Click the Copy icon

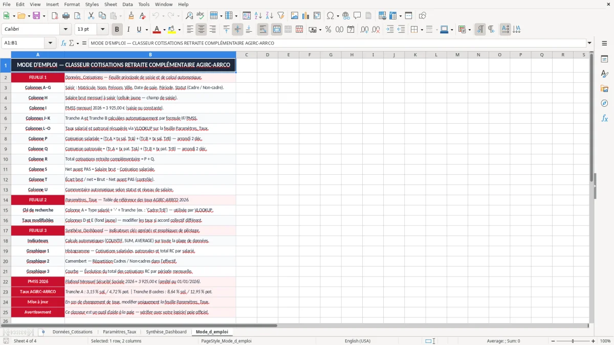click(x=101, y=16)
